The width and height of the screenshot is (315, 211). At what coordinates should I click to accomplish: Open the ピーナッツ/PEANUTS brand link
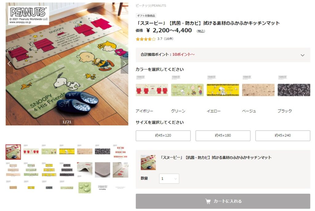coord(151,6)
